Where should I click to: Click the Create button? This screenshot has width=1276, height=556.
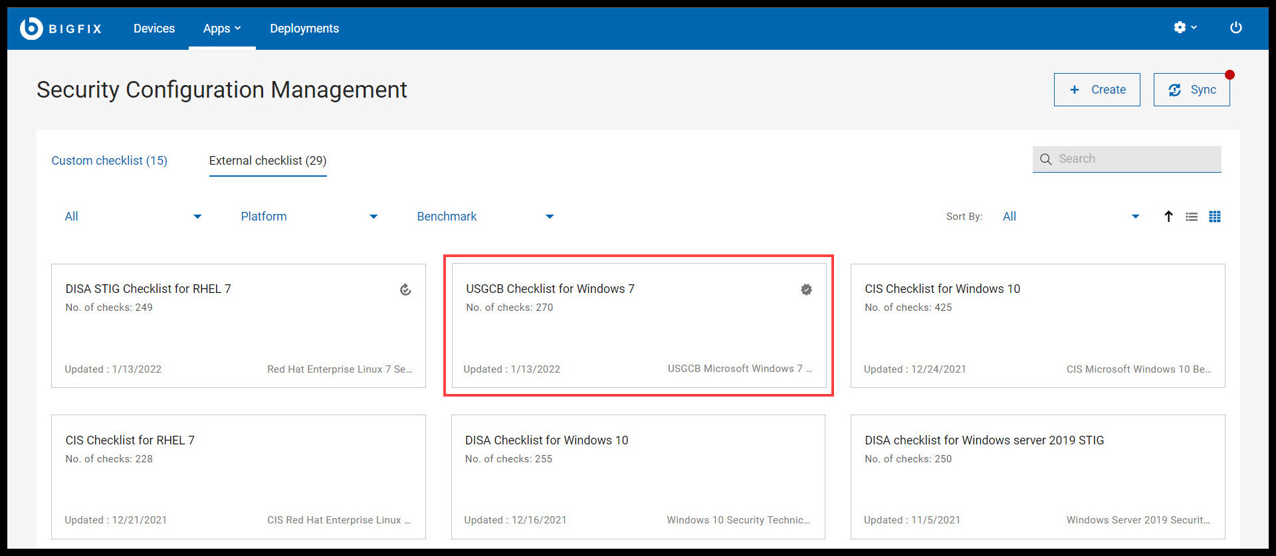tap(1097, 90)
